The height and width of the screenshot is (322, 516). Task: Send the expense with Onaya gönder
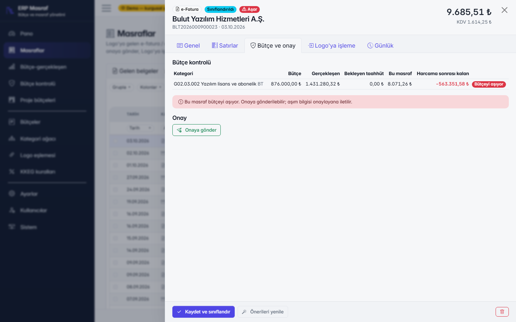196,130
